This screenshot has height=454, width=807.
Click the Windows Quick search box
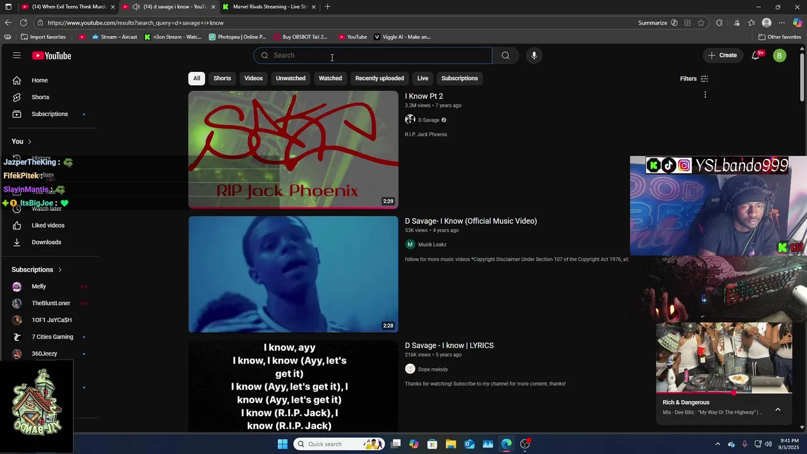[x=340, y=444]
